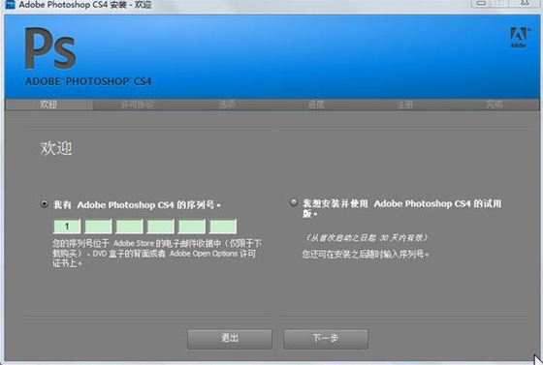543x365 pixels.
Task: Minimize the installer window
Action: (481, 3)
